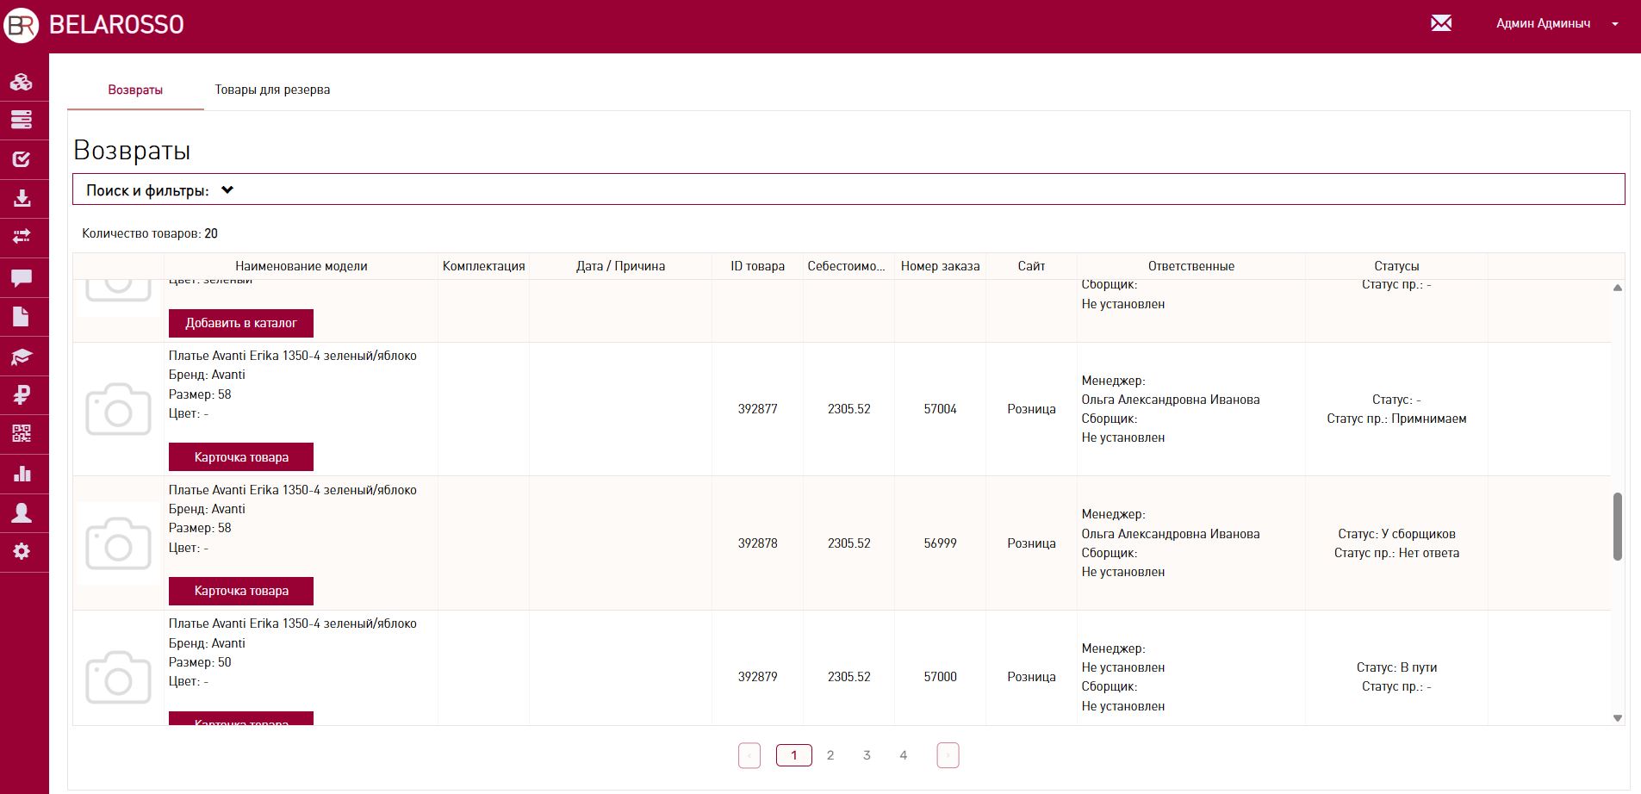Go to the next page arrow
1641x794 pixels.
pyautogui.click(x=948, y=755)
